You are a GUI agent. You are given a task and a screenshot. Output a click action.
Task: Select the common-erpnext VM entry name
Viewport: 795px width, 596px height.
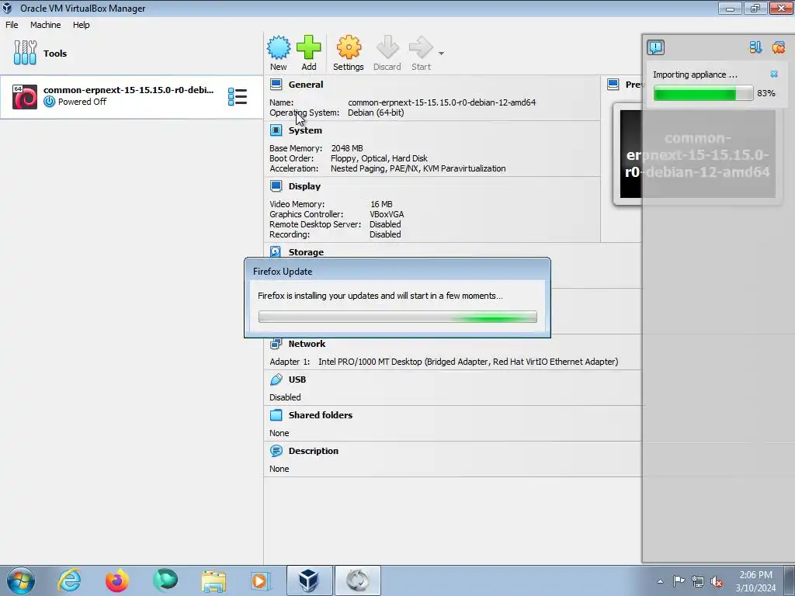click(128, 90)
